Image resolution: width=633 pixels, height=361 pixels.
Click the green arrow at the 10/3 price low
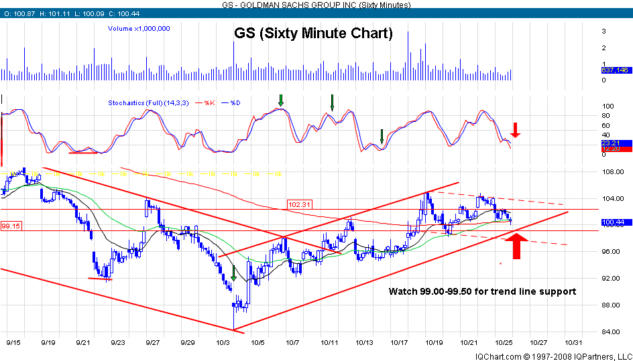(x=233, y=273)
